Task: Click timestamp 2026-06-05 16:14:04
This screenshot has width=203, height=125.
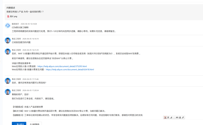Action: click(x=29, y=24)
